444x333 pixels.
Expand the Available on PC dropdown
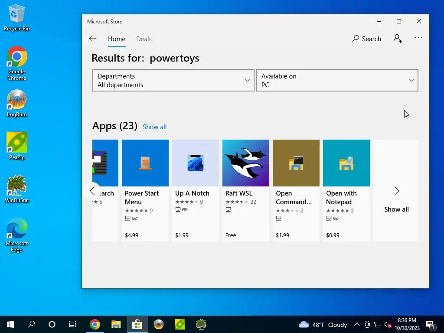point(337,80)
